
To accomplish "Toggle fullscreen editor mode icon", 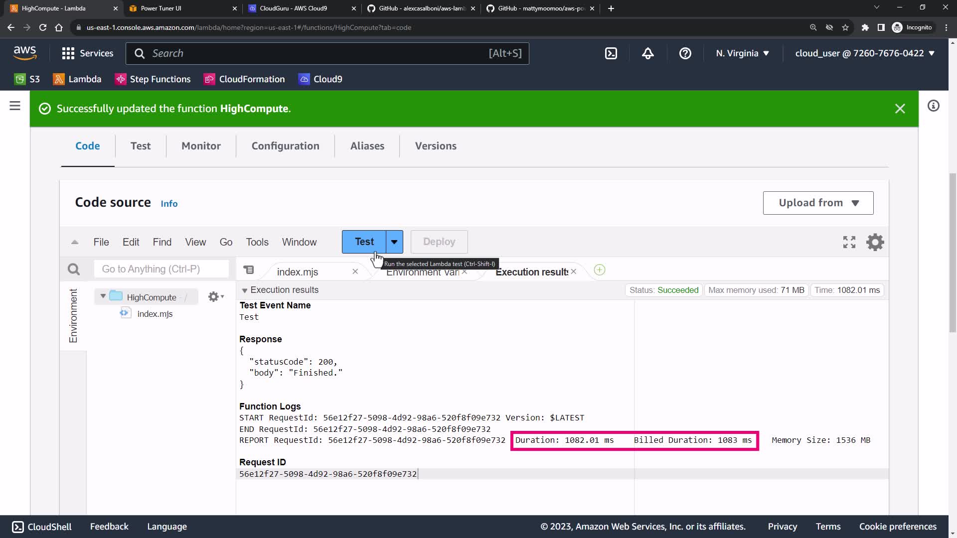I will point(849,242).
